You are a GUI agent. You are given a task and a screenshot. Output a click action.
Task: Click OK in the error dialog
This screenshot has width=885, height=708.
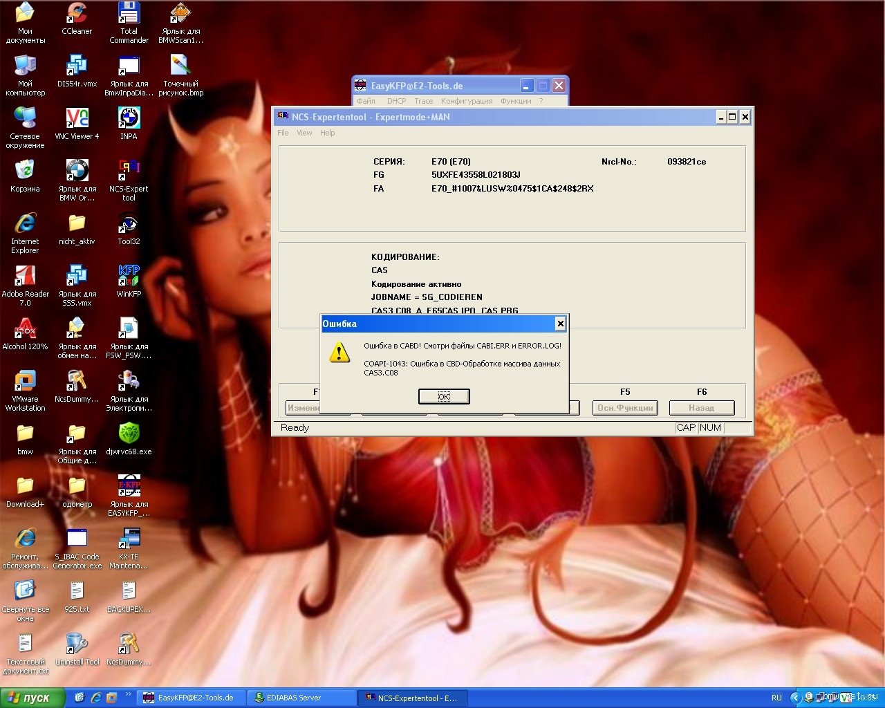[444, 396]
